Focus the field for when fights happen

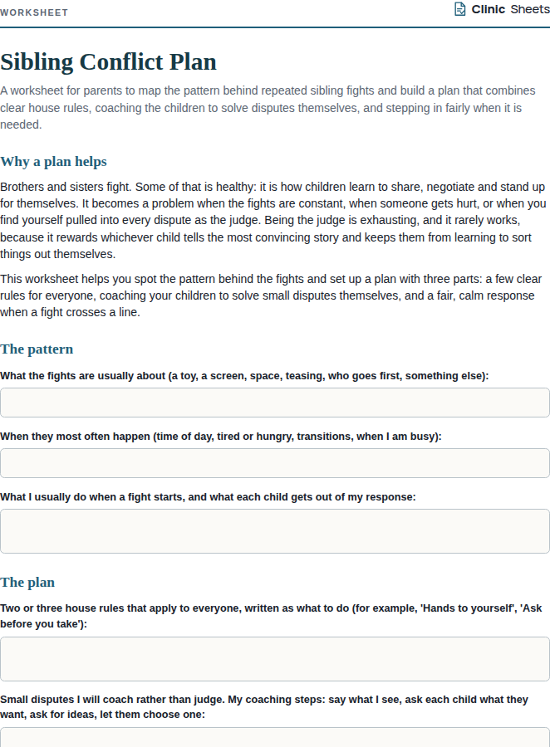(x=275, y=463)
